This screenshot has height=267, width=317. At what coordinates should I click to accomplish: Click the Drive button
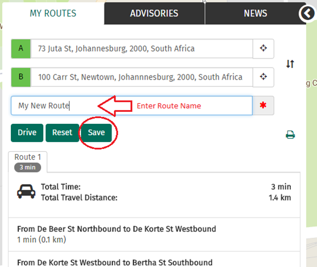click(x=27, y=133)
